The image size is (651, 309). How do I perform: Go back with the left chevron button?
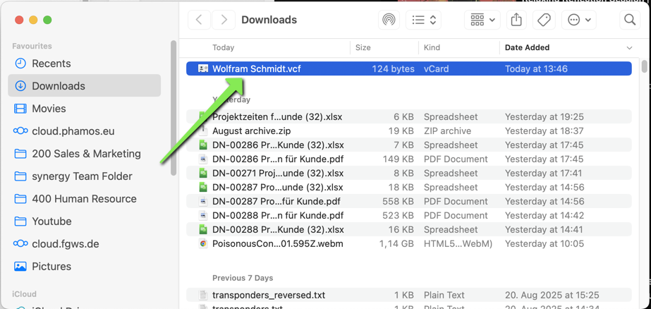pos(200,20)
